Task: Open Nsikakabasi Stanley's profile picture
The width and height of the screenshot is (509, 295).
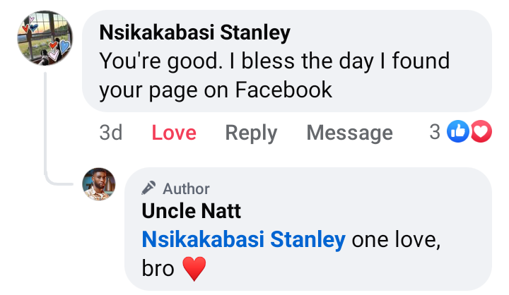Action: (45, 38)
